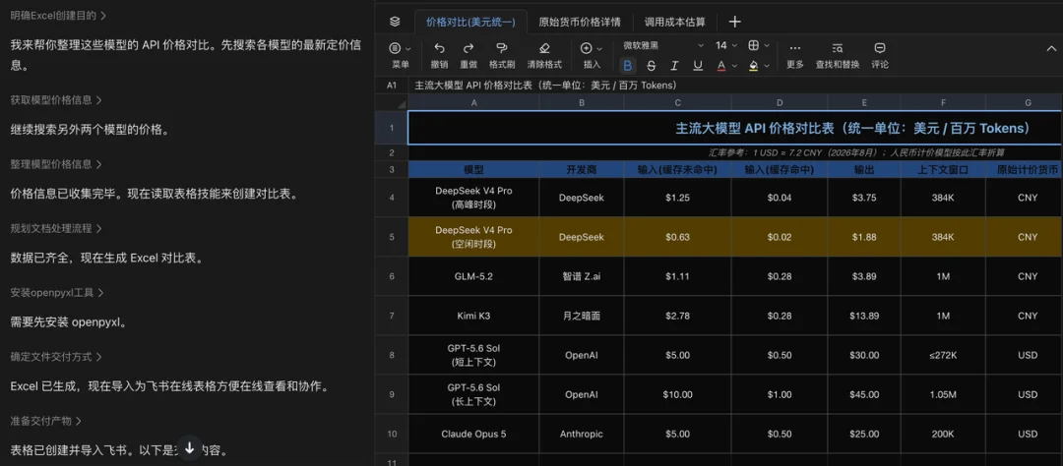Select cell GLM-5.2
The image size is (1063, 466).
473,276
